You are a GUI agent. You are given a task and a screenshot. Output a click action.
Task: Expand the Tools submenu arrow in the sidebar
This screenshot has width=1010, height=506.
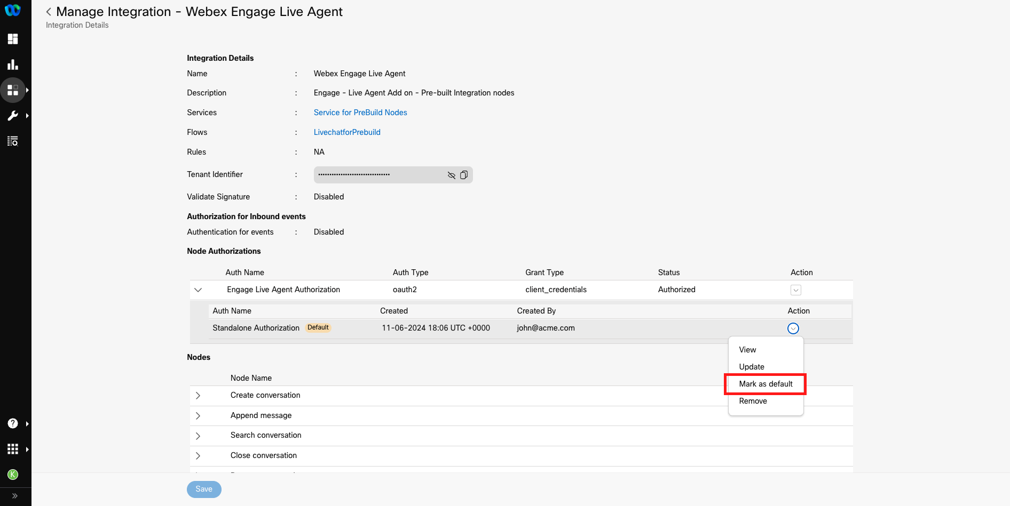pyautogui.click(x=27, y=116)
